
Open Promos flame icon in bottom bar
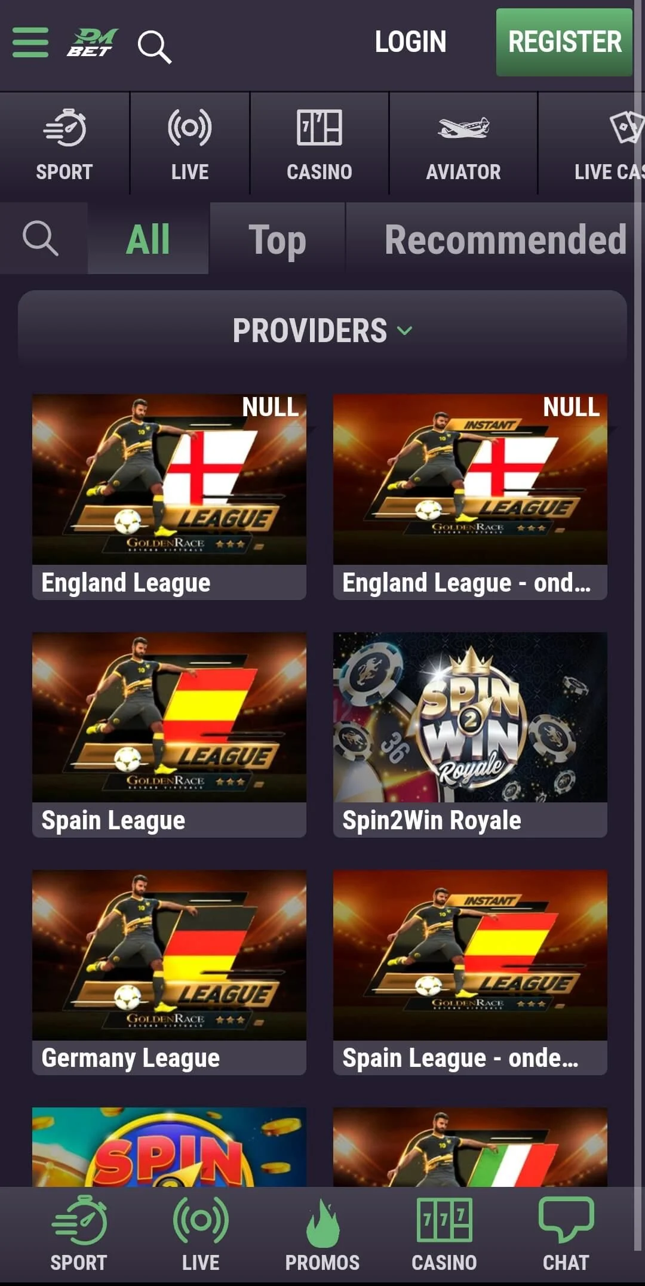click(322, 1224)
